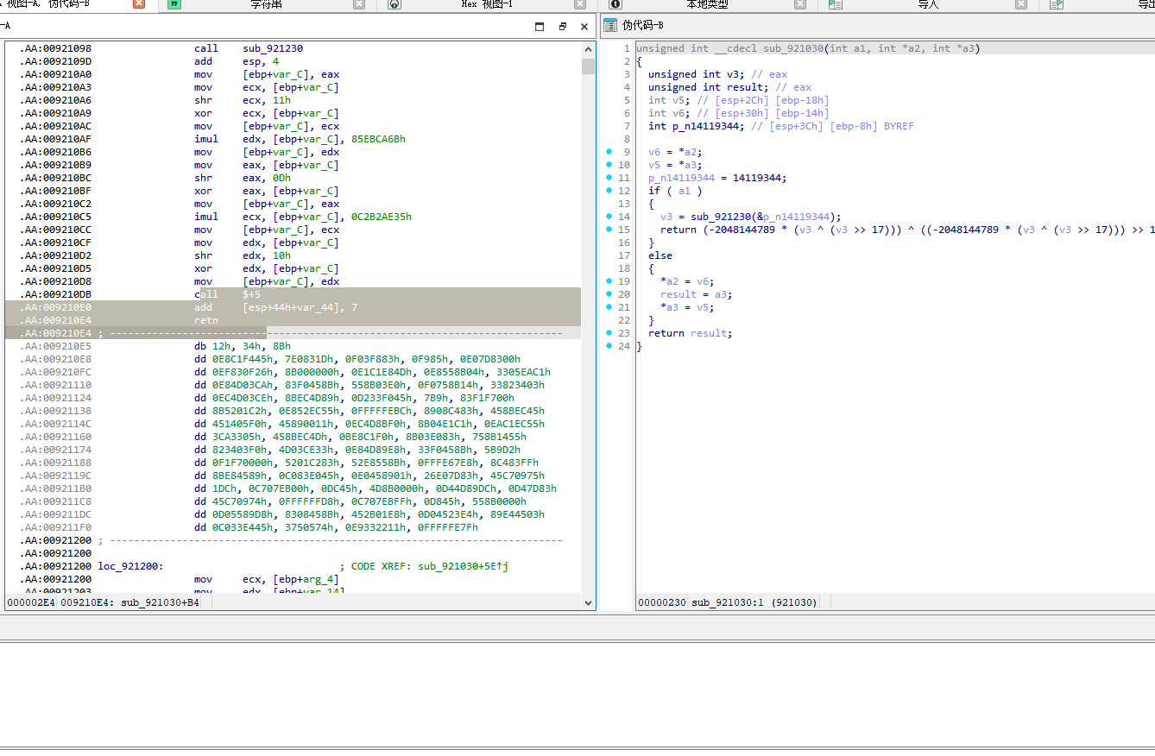Switch to the 字符串 tab
The height and width of the screenshot is (756, 1155).
(266, 4)
